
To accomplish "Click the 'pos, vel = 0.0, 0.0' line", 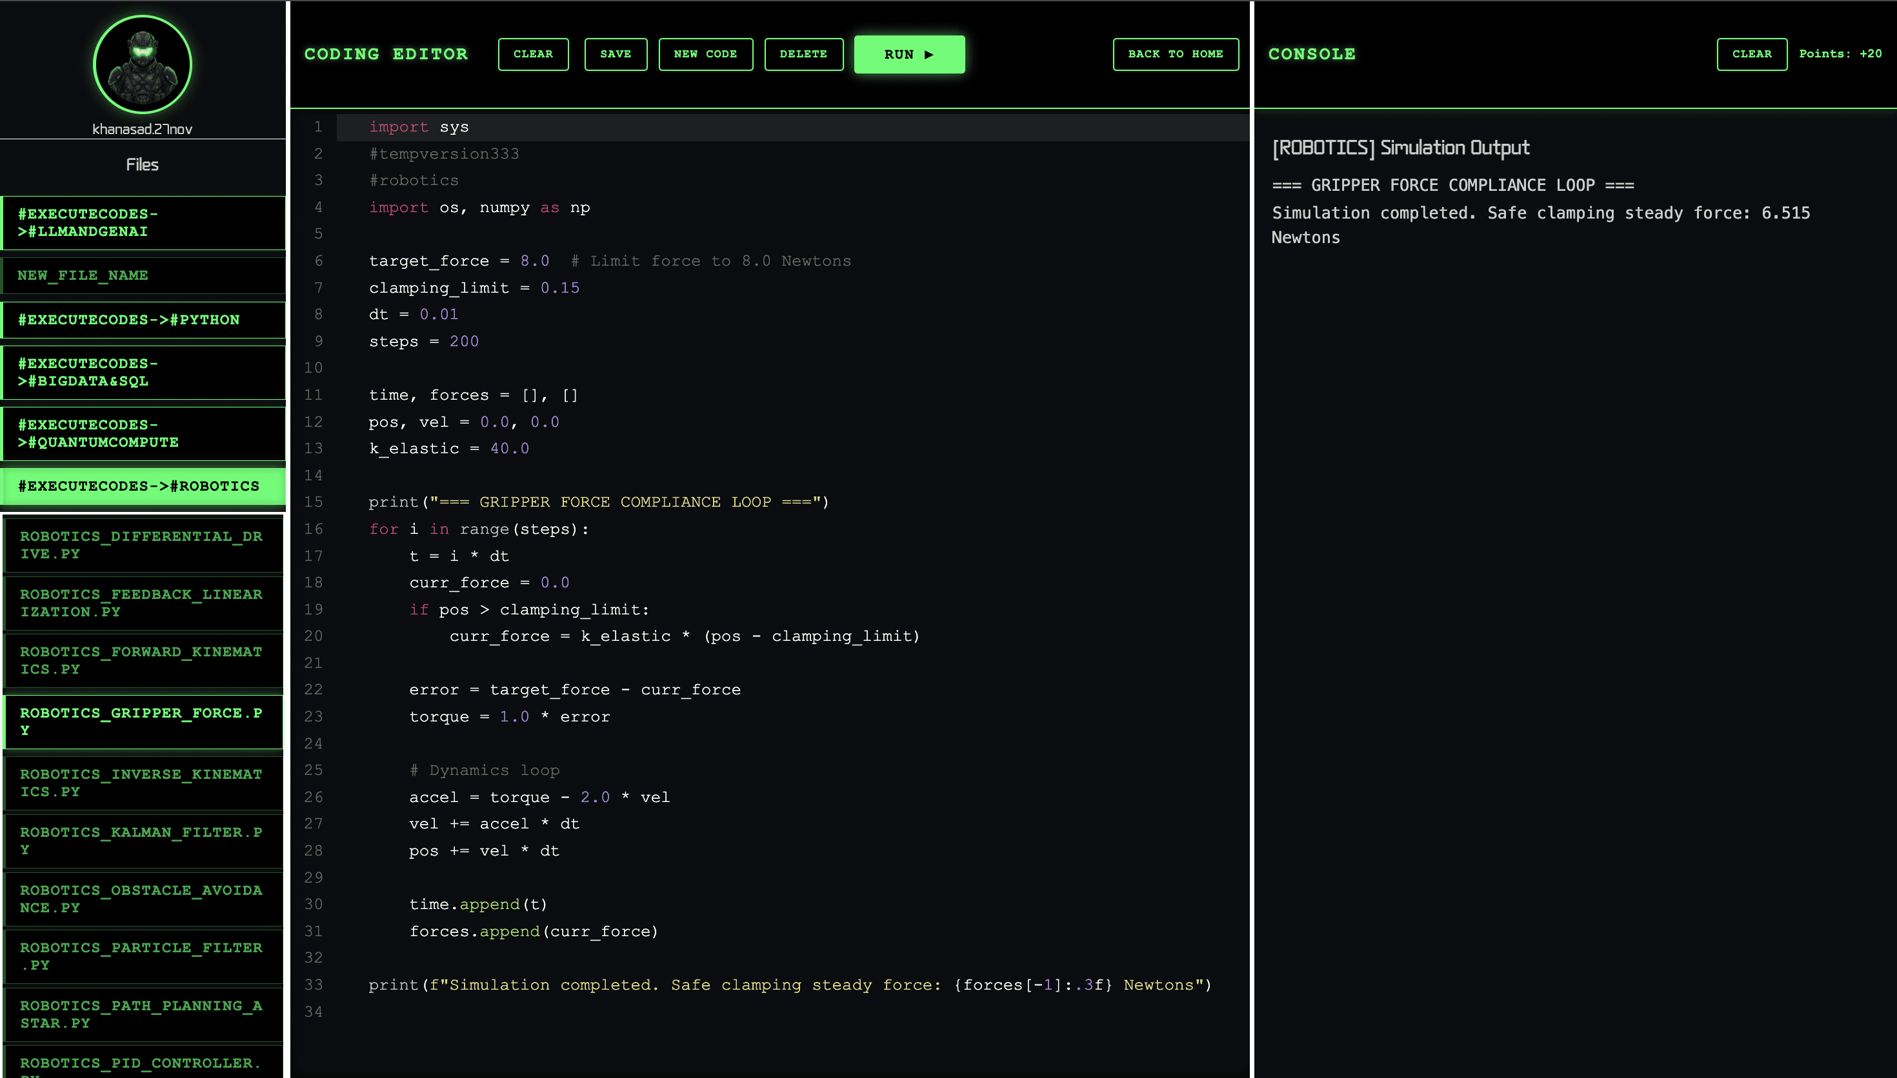I will click(x=464, y=422).
